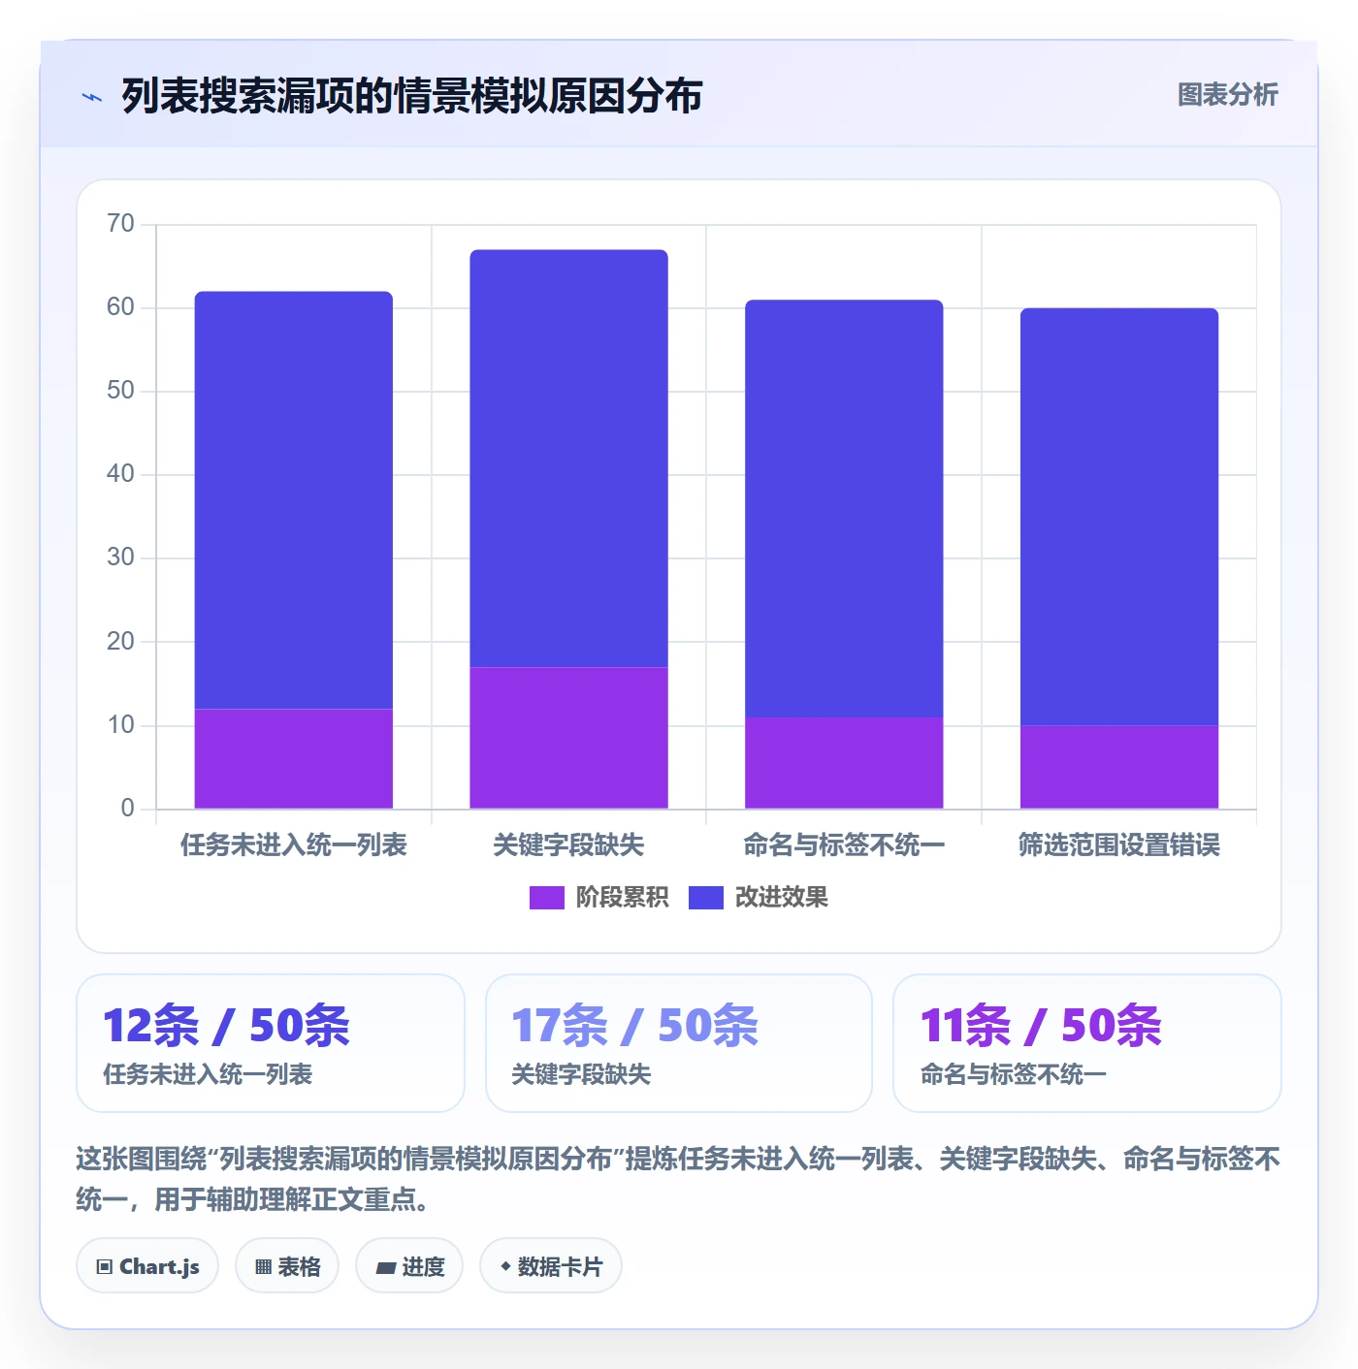Click the x-axis label 关键字段缺失
Image resolution: width=1358 pixels, height=1369 pixels.
tap(569, 845)
